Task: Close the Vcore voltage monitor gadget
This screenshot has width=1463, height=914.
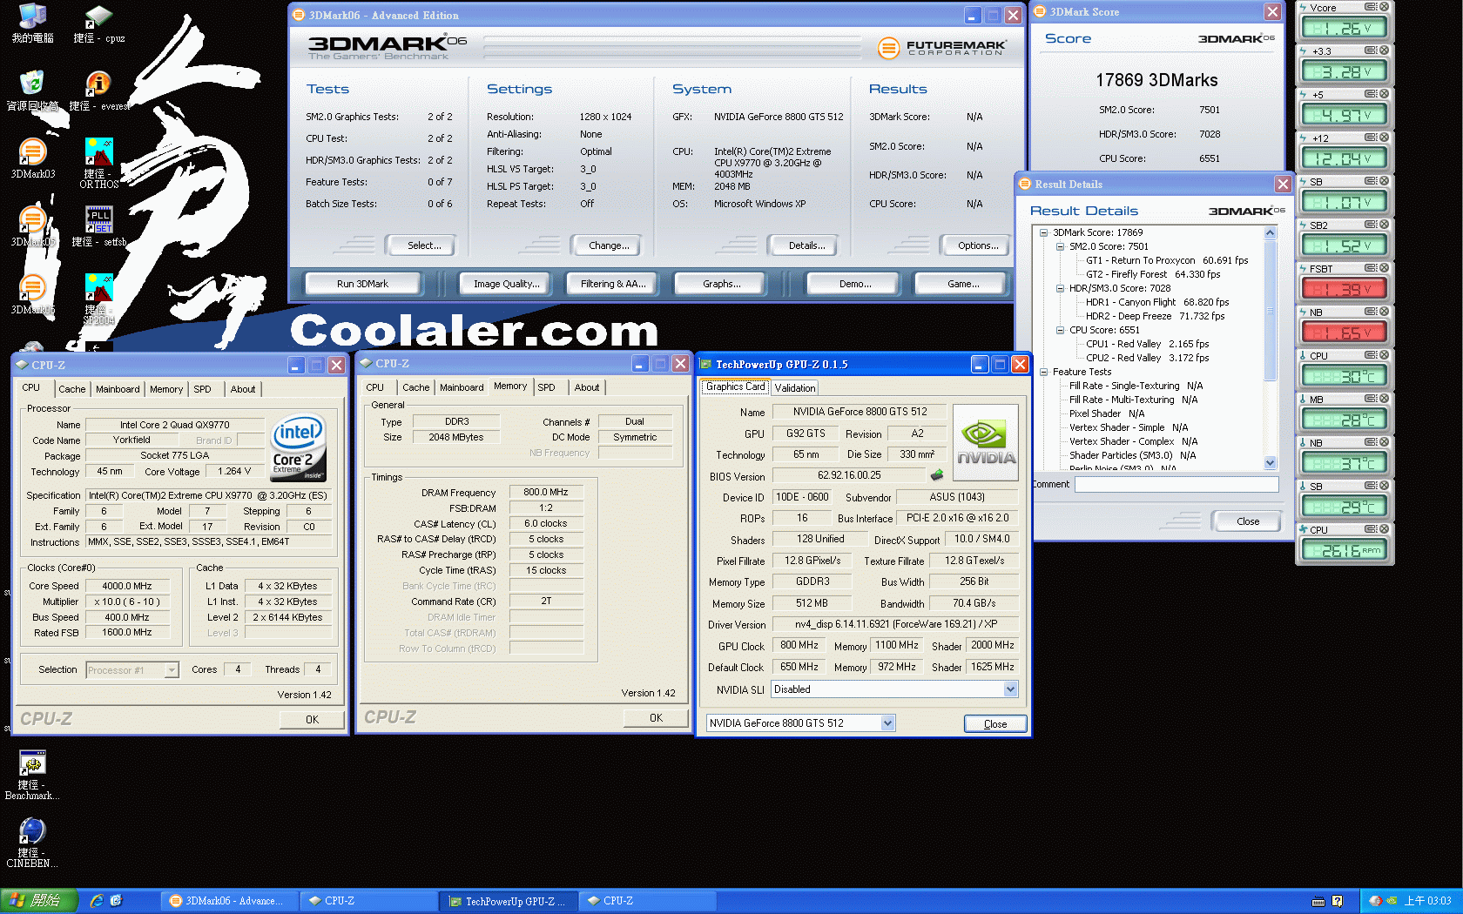Action: (1384, 7)
